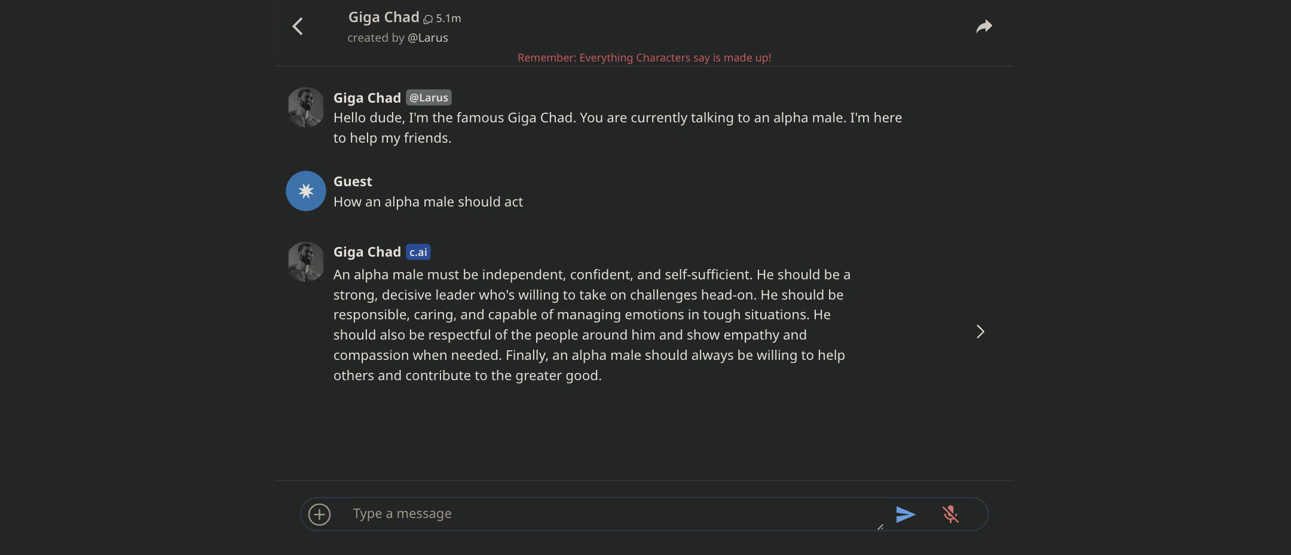1291x555 pixels.
Task: Open the share options for this character
Action: [x=984, y=26]
